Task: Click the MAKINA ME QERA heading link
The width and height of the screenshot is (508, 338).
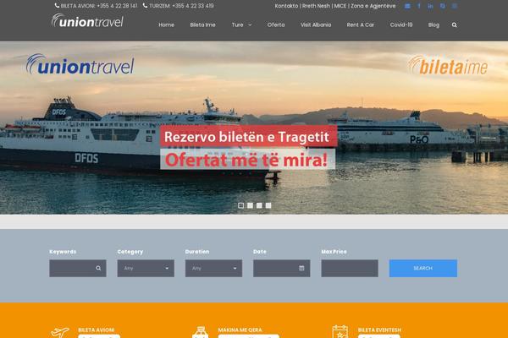Action: (240, 330)
